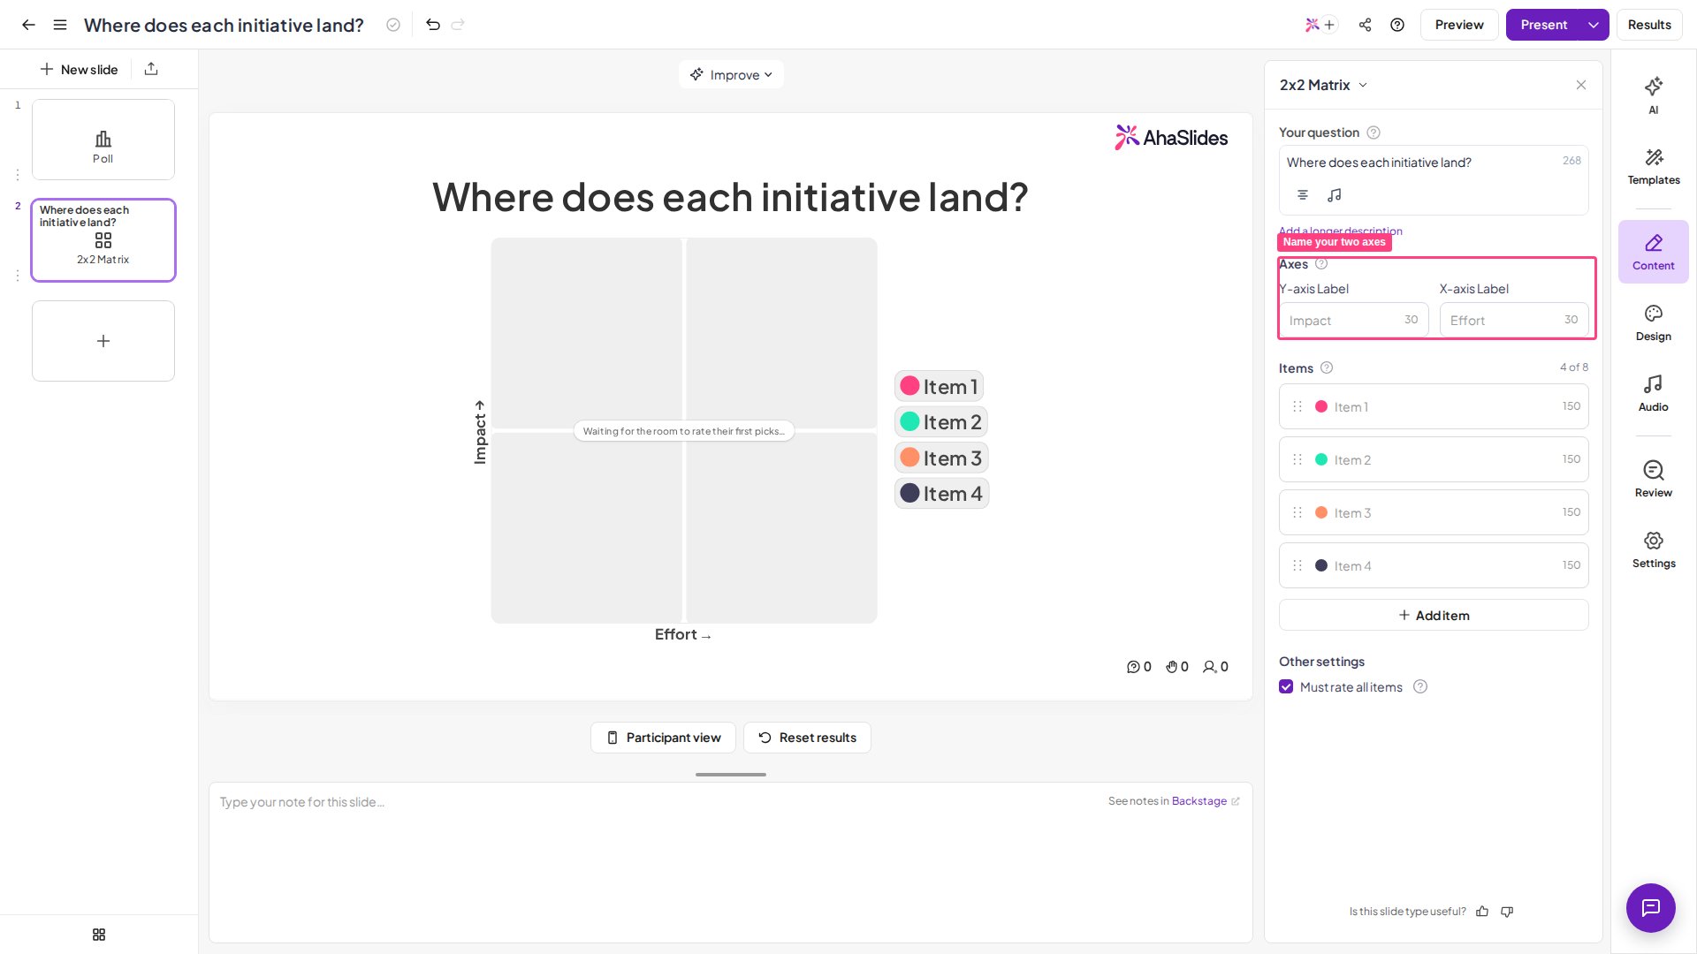Go back using the left arrow icon
The image size is (1697, 954).
(28, 25)
